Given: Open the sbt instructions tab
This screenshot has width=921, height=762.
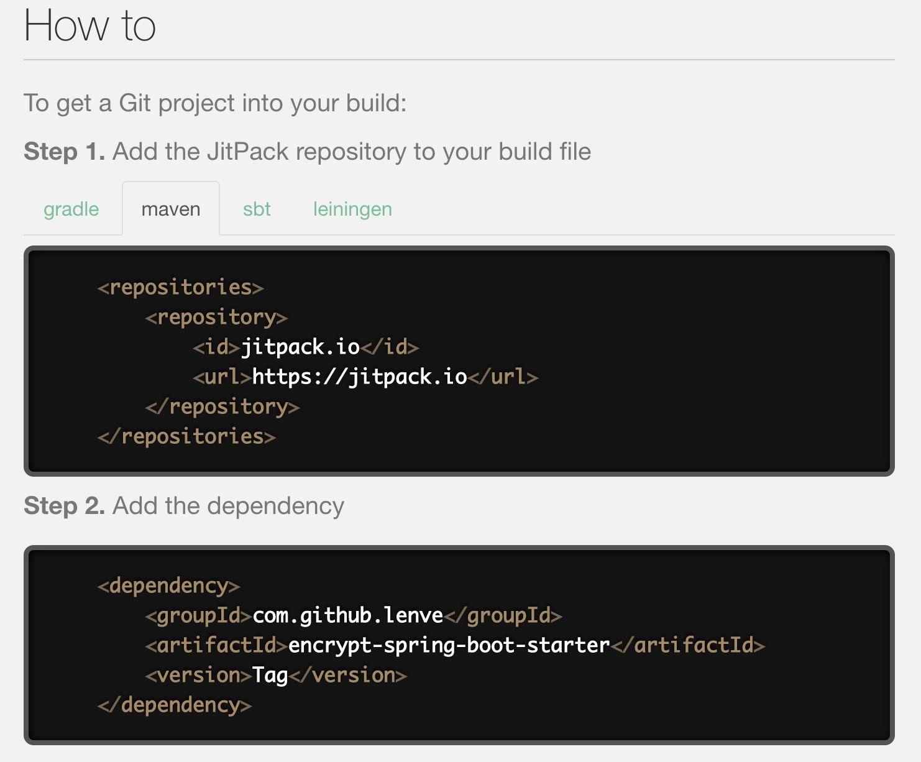Looking at the screenshot, I should [x=256, y=209].
